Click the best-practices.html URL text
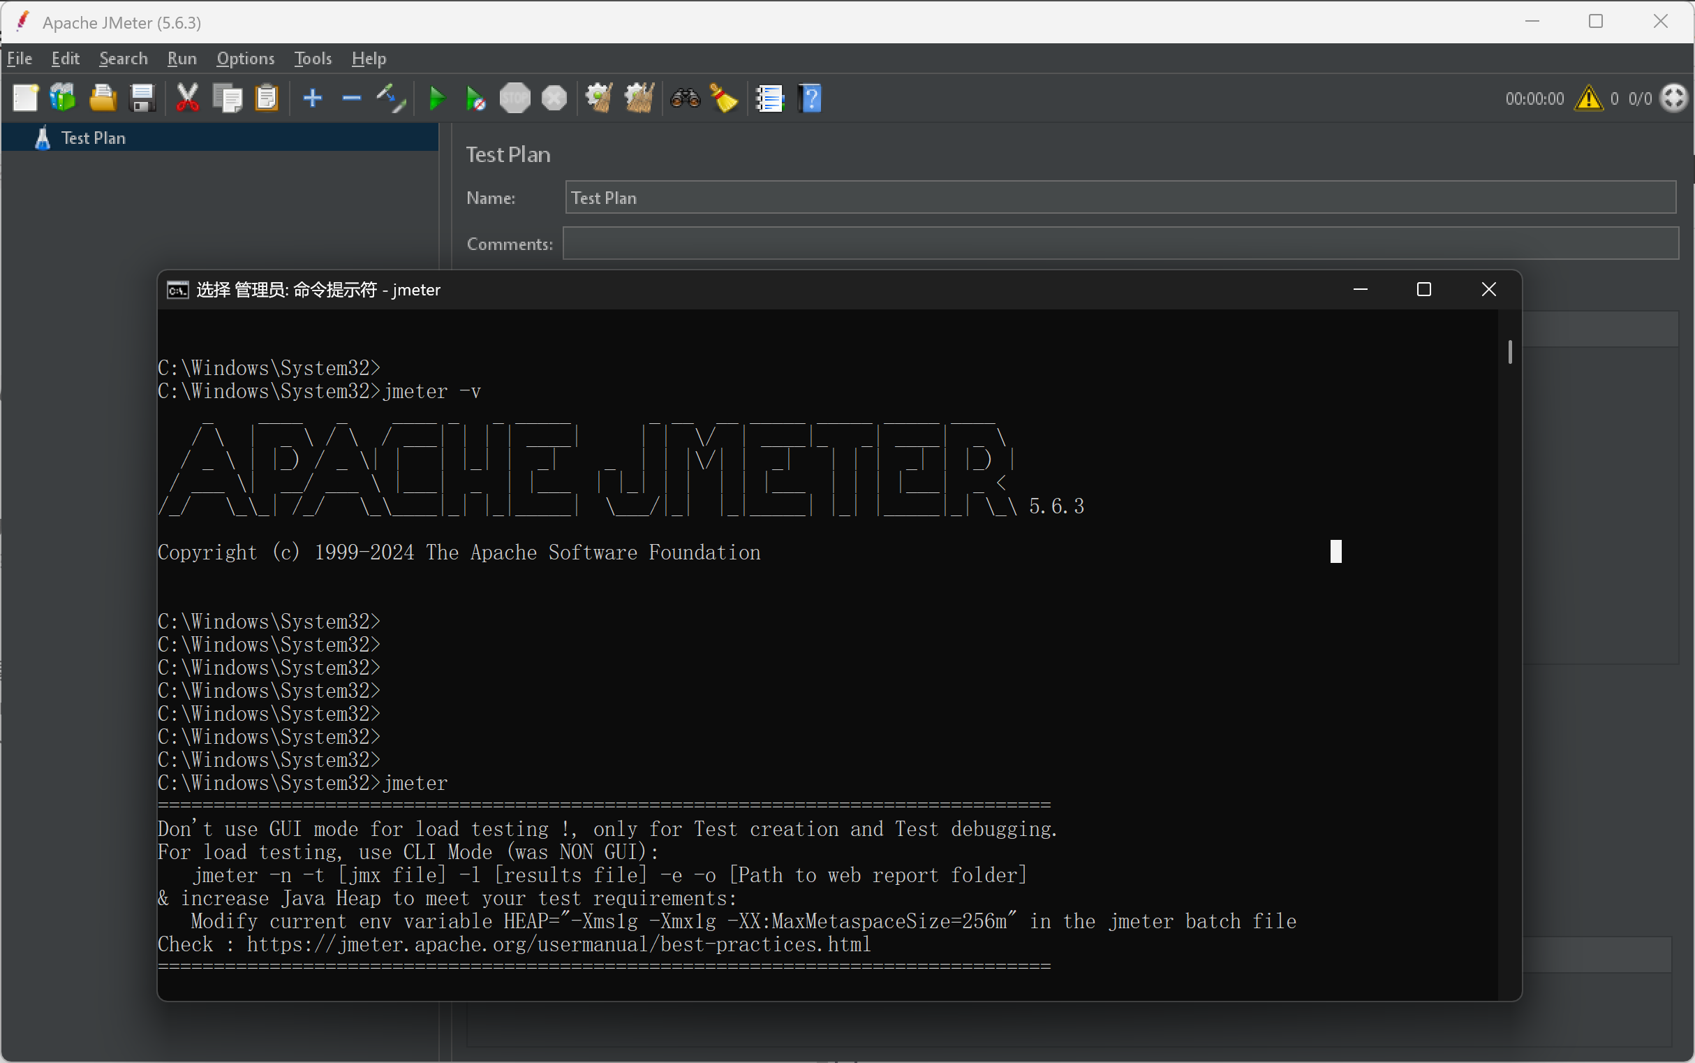1695x1063 pixels. coord(558,944)
